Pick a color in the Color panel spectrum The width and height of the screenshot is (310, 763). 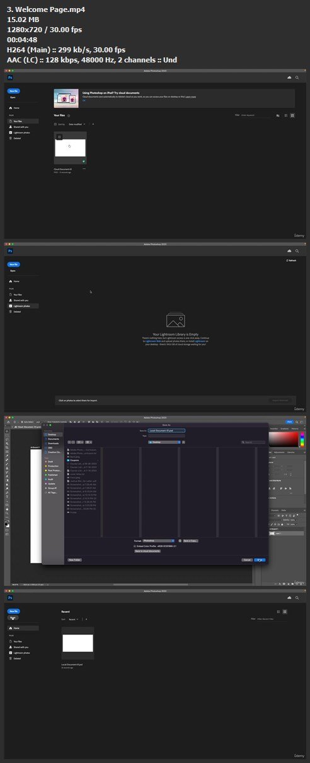(284, 440)
